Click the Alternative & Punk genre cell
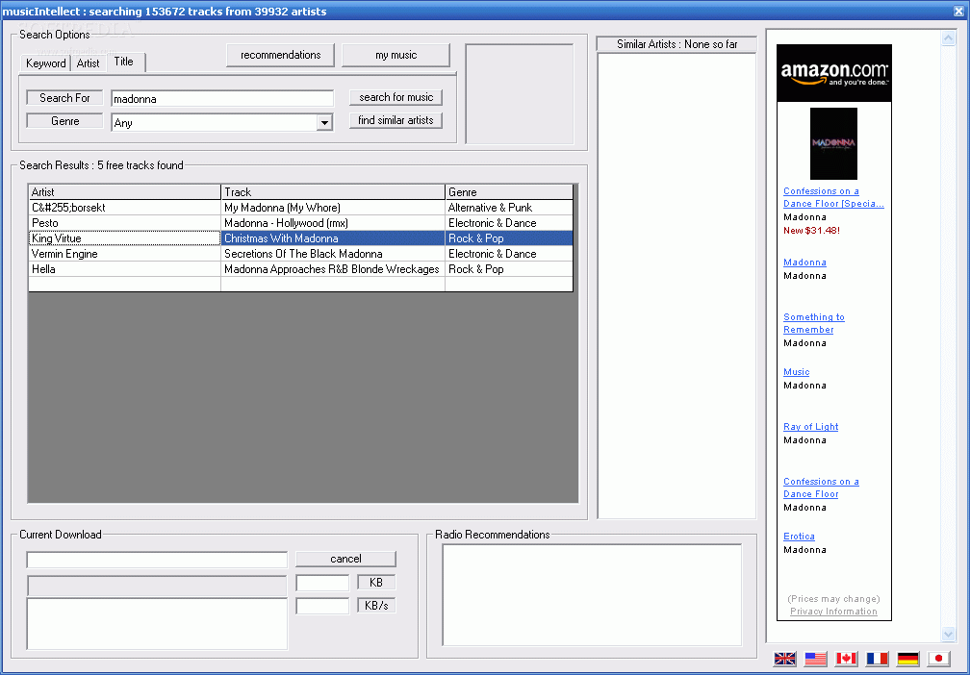The height and width of the screenshot is (675, 970). [x=509, y=208]
